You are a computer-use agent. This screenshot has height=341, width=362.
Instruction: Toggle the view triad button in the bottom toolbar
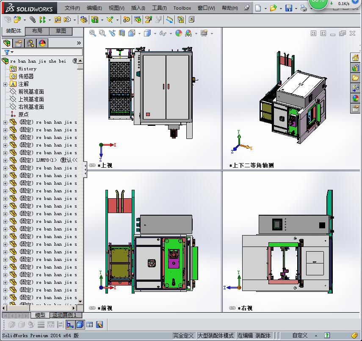[70, 324]
